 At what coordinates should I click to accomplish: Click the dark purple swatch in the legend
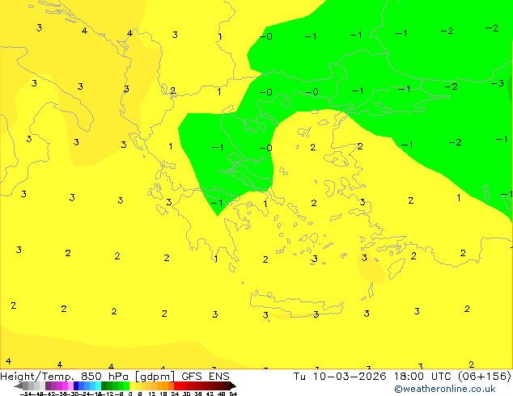coord(48,386)
